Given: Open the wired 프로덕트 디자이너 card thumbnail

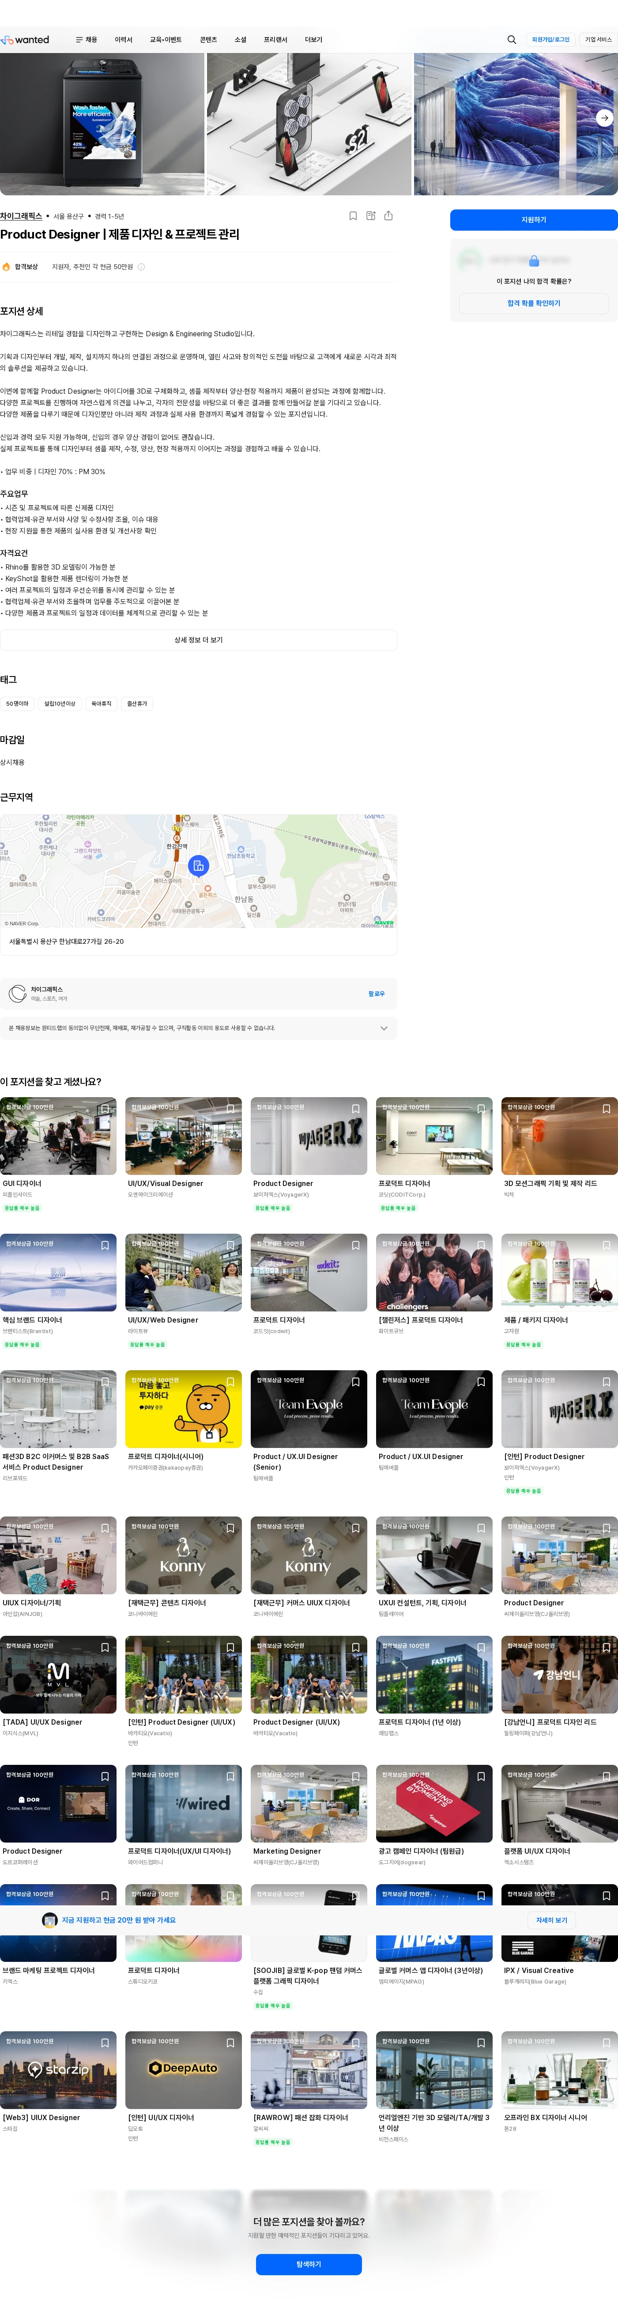Looking at the screenshot, I should tap(184, 1804).
